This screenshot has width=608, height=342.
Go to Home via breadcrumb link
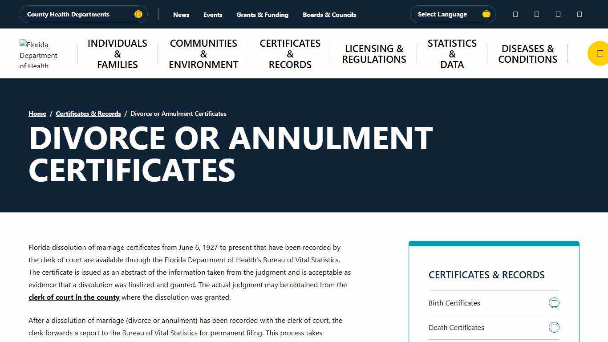click(x=37, y=114)
